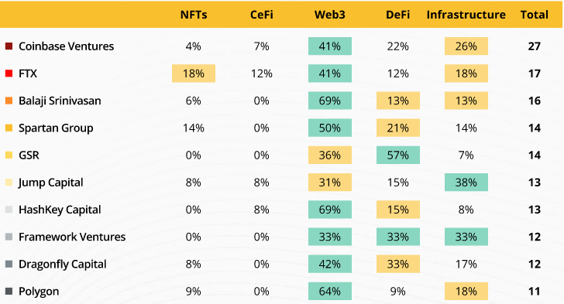Select the Infrastructure column header

coord(466,15)
